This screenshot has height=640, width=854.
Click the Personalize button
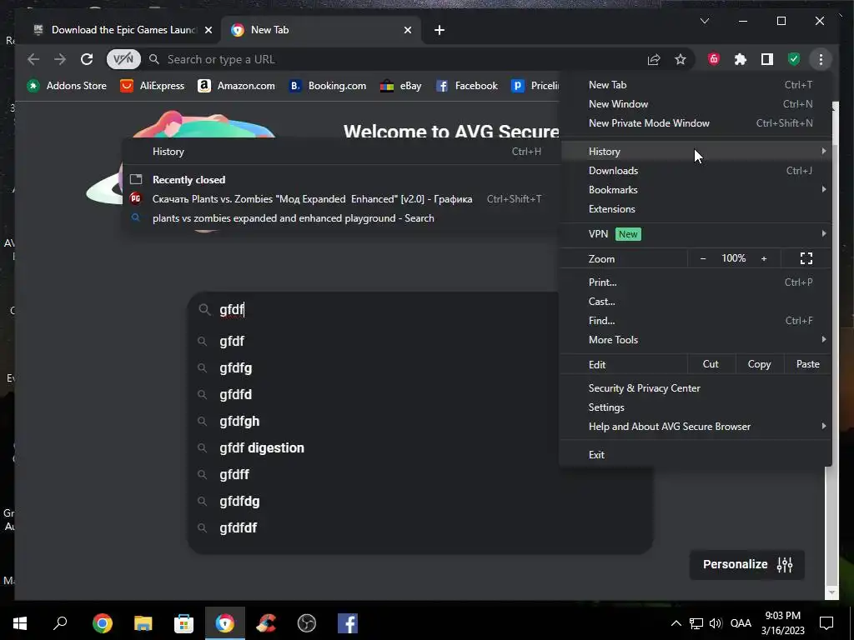coord(746,564)
